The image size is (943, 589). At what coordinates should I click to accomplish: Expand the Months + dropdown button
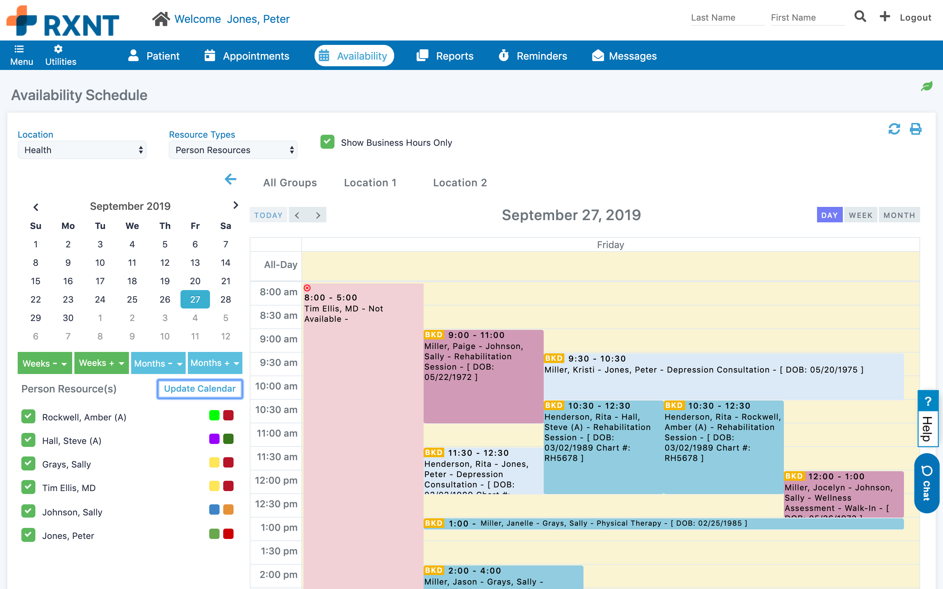[215, 363]
